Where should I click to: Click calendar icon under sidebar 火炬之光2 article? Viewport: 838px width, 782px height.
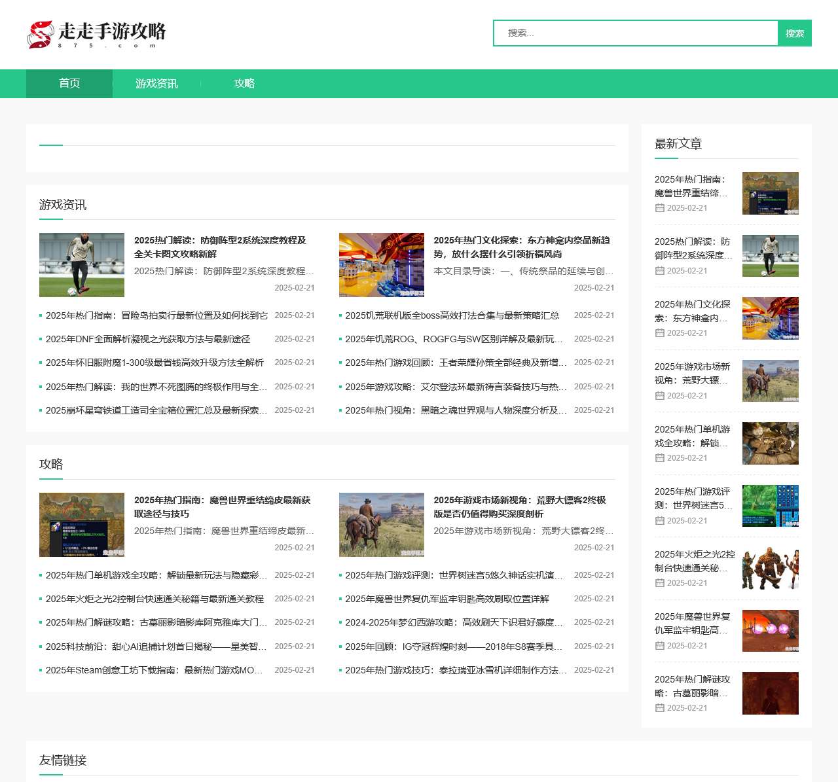point(659,583)
